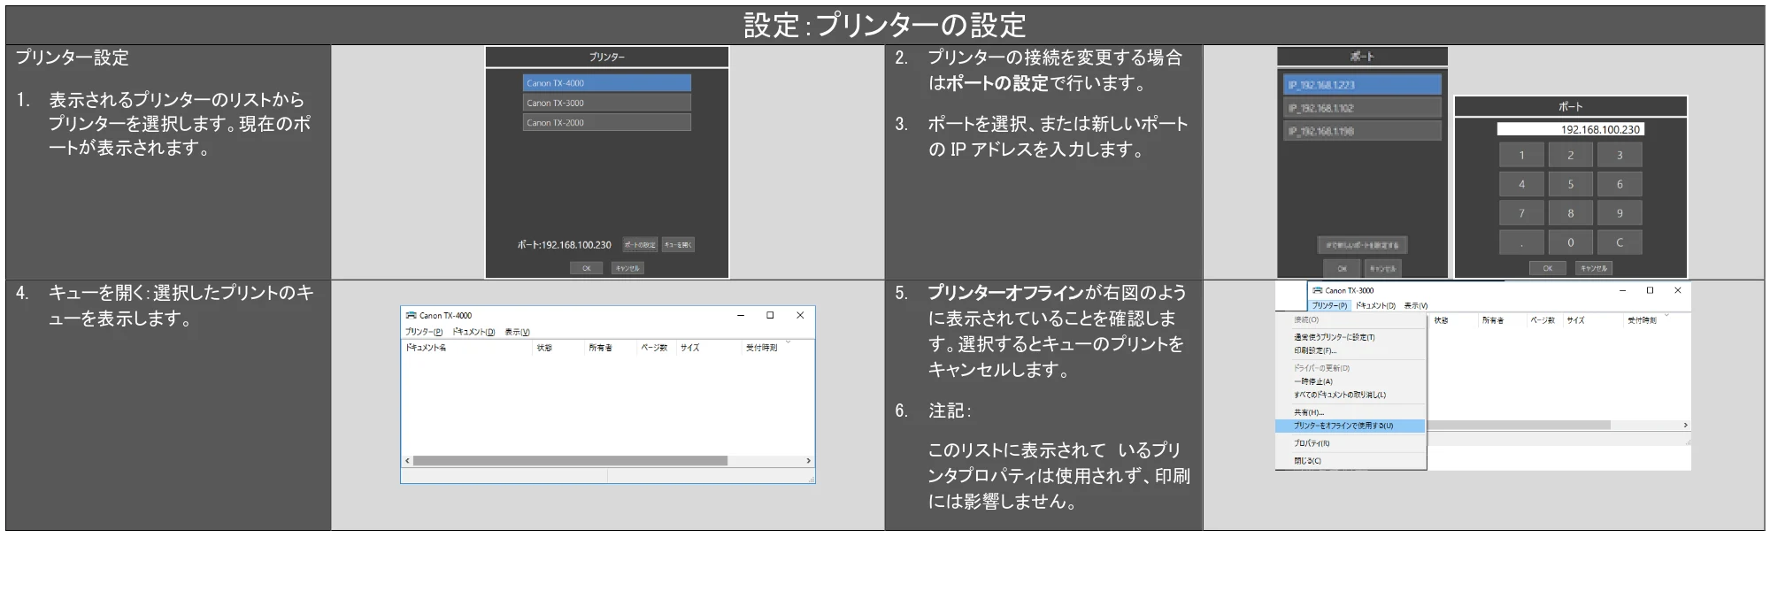Image resolution: width=1770 pixels, height=599 pixels.
Task: Open プリンター(P) menu in Canon TX-4000 window
Action: (x=424, y=332)
